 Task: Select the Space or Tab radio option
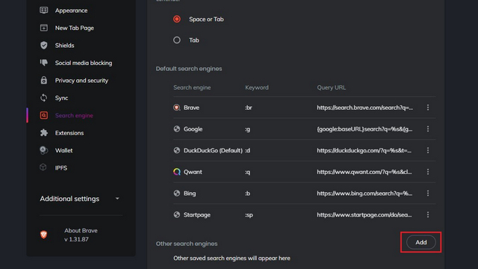coord(177,19)
